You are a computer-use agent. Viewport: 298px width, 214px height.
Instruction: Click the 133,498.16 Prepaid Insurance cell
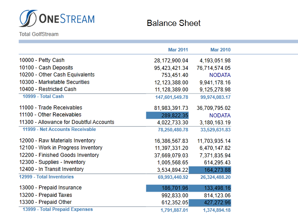pyautogui.click(x=210, y=188)
